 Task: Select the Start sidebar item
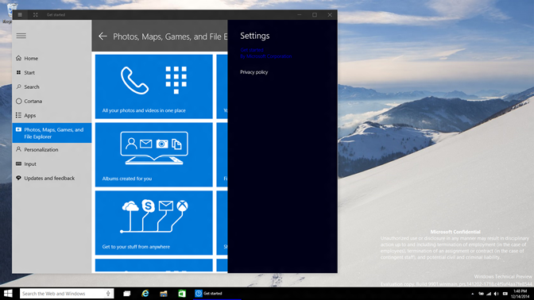[x=52, y=72]
